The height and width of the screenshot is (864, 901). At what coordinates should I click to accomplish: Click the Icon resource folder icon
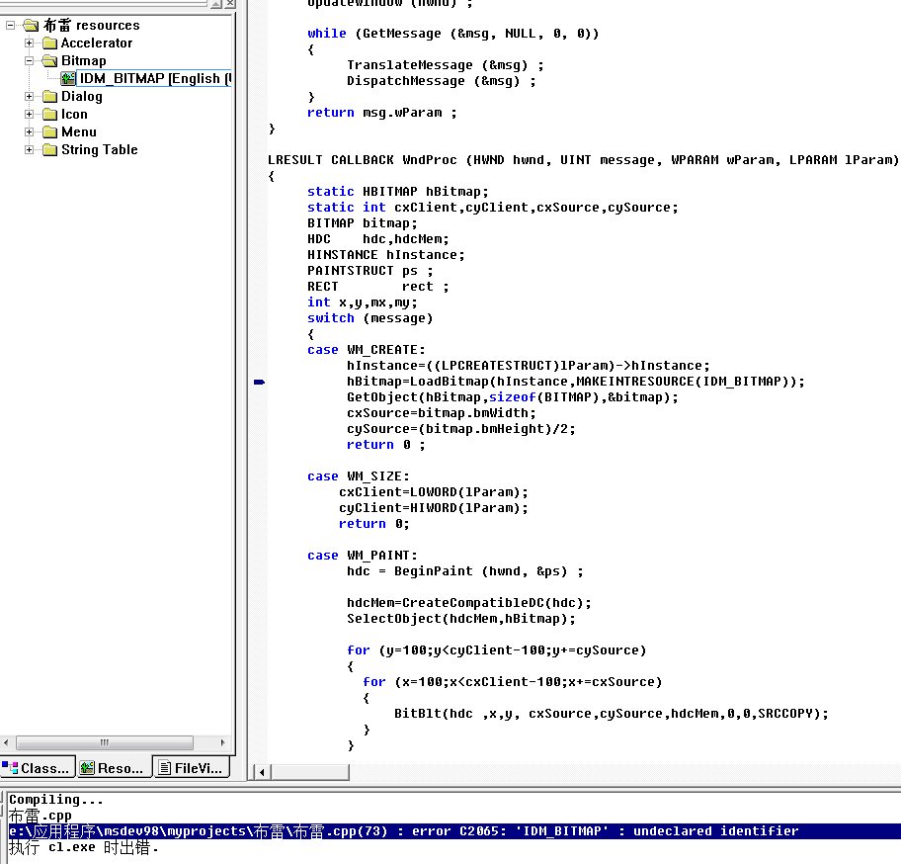coord(48,114)
